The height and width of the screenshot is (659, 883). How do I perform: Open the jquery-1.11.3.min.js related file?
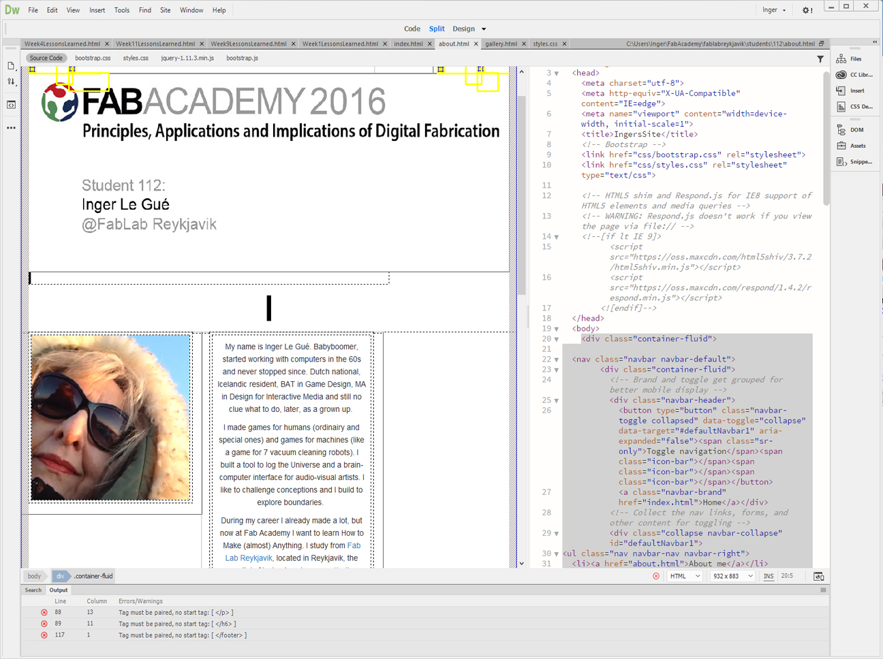coord(187,59)
